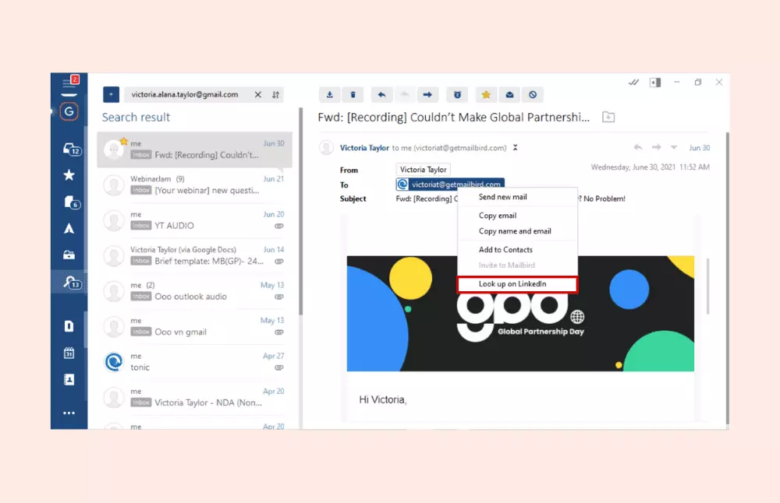Image resolution: width=780 pixels, height=503 pixels.
Task: Open the 'Victoria Taylor - NDA (Non...' email
Action: [195, 397]
